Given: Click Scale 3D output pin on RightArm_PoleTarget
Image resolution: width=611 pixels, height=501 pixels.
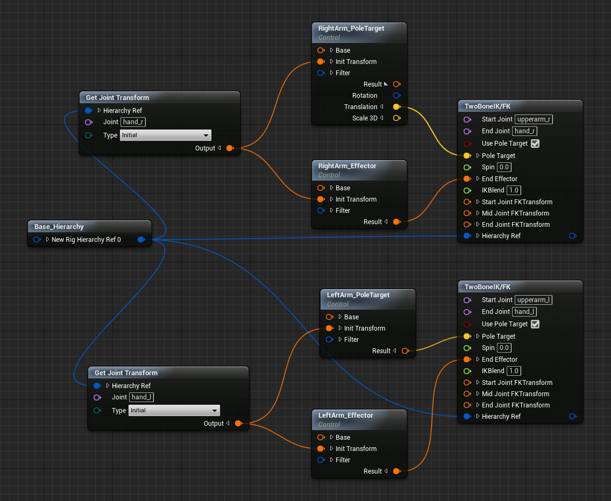Looking at the screenshot, I should click(396, 118).
